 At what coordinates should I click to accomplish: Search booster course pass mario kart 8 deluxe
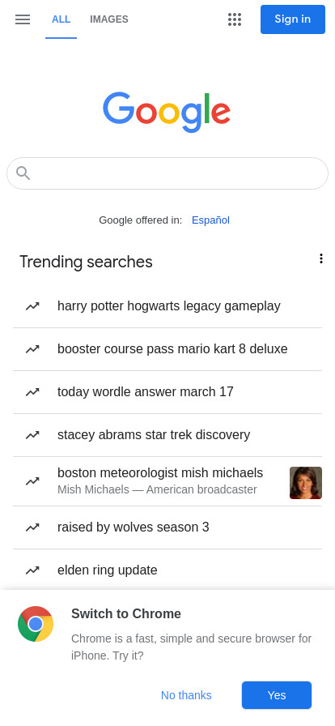[x=167, y=349]
